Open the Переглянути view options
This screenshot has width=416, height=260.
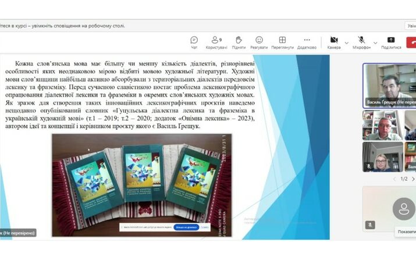(282, 42)
